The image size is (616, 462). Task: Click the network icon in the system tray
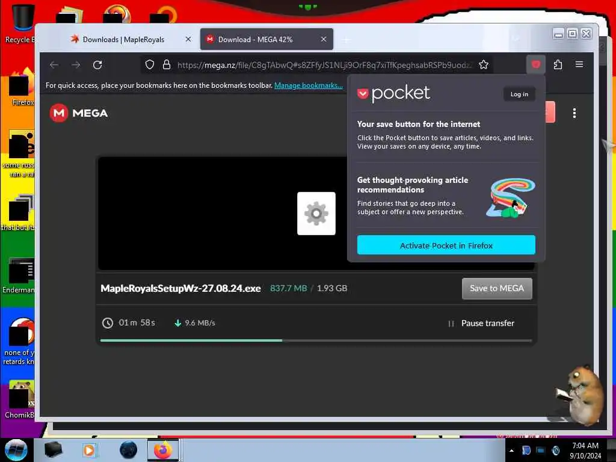(x=541, y=450)
